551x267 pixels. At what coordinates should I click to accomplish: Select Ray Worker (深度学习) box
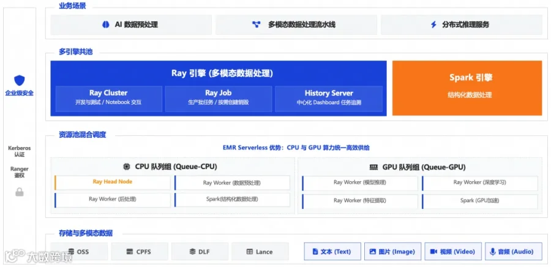tap(479, 183)
